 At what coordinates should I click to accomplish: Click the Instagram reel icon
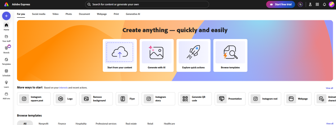[x=255, y=99]
